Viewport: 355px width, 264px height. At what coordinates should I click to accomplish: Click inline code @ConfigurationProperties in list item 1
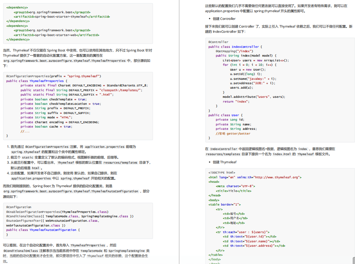(47, 147)
